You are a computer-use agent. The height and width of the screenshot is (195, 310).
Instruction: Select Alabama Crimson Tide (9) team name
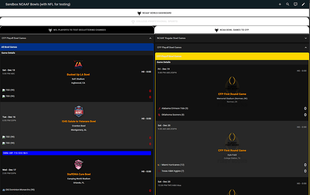175,109
